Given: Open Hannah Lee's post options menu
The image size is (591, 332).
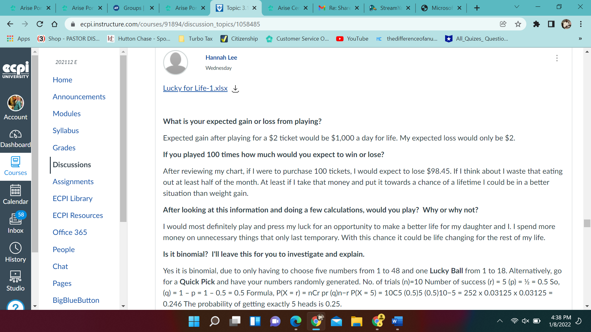Looking at the screenshot, I should pos(557,58).
